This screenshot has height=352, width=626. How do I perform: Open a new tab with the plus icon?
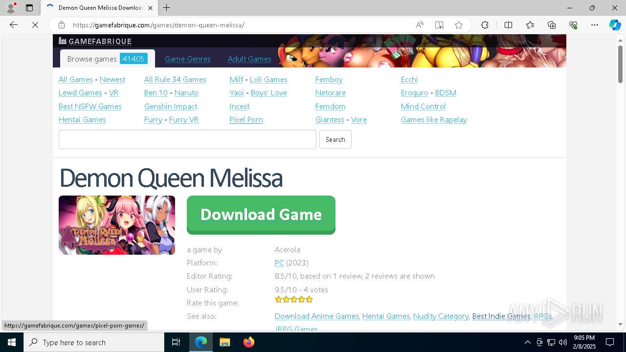pyautogui.click(x=167, y=8)
